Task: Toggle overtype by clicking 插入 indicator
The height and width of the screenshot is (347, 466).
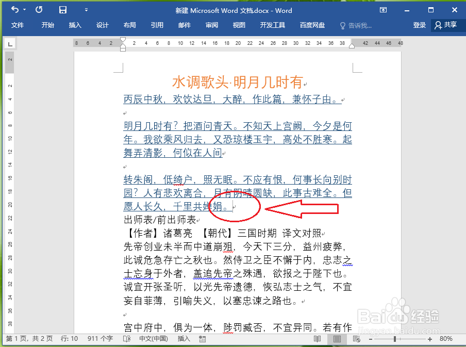Action: pos(183,339)
